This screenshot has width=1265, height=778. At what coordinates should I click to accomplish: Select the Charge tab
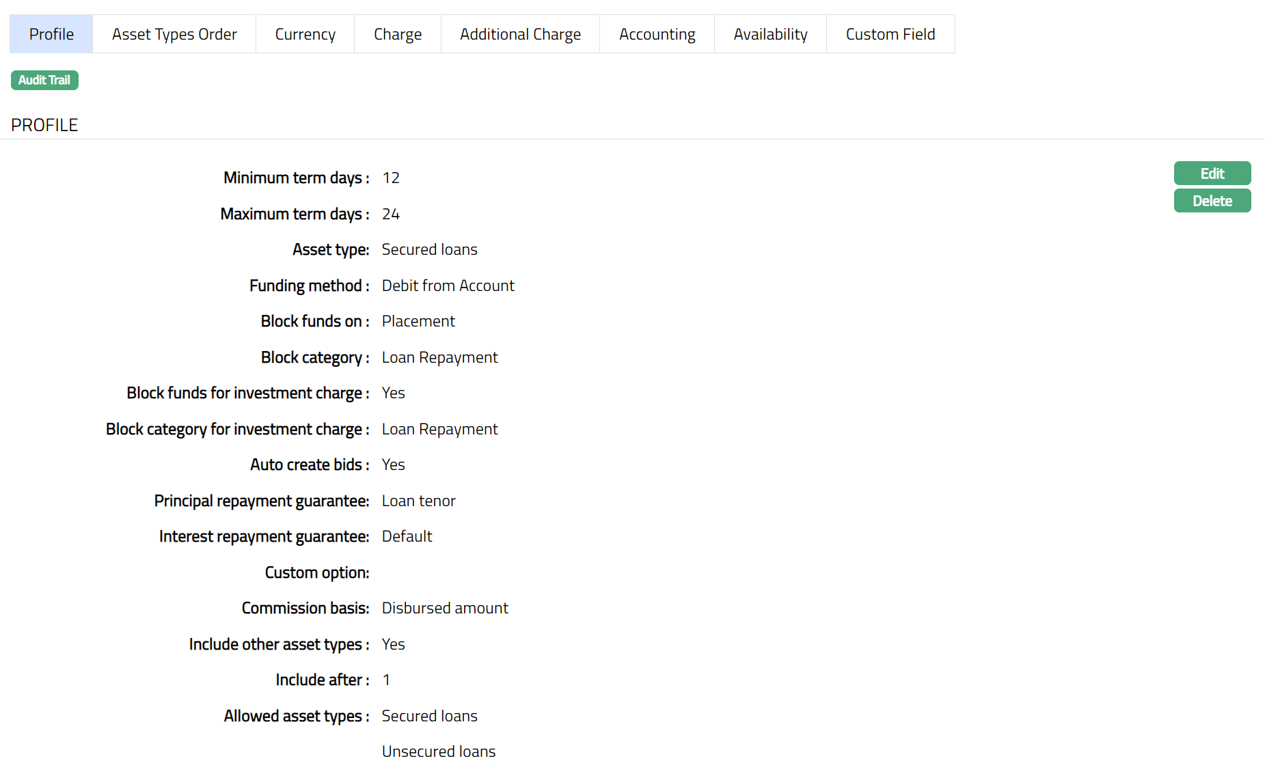click(397, 34)
